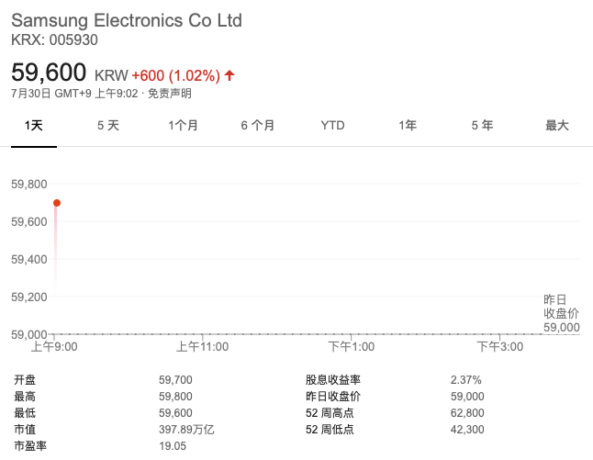This screenshot has width=593, height=460.
Task: Click the 52 周高点 value 62,800
Action: [x=467, y=413]
